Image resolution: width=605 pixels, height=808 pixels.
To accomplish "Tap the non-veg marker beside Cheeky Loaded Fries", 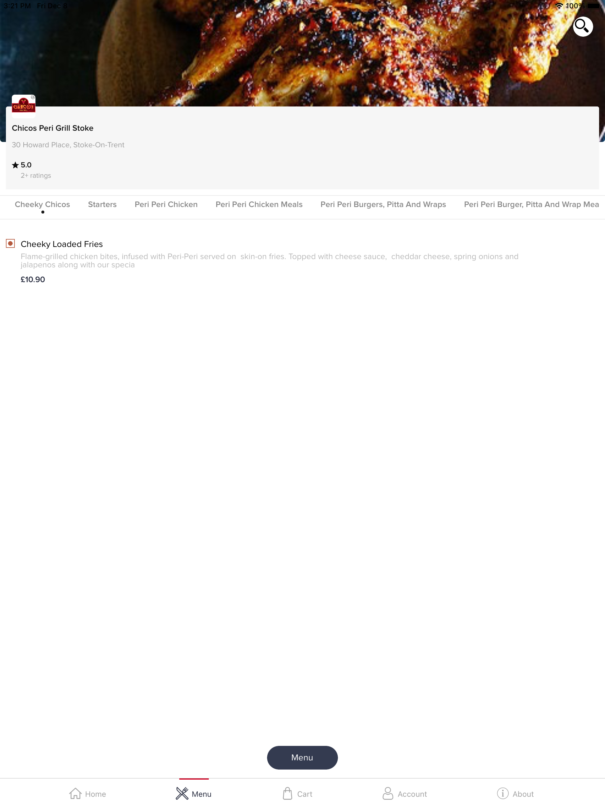I will click(x=11, y=244).
